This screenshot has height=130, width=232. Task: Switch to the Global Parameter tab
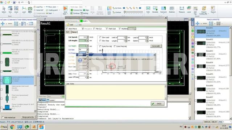point(72,21)
